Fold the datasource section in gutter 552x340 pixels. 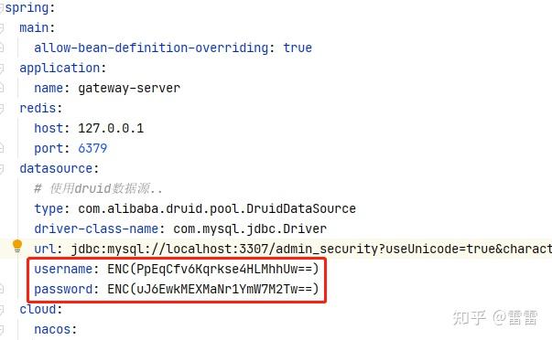[2, 169]
